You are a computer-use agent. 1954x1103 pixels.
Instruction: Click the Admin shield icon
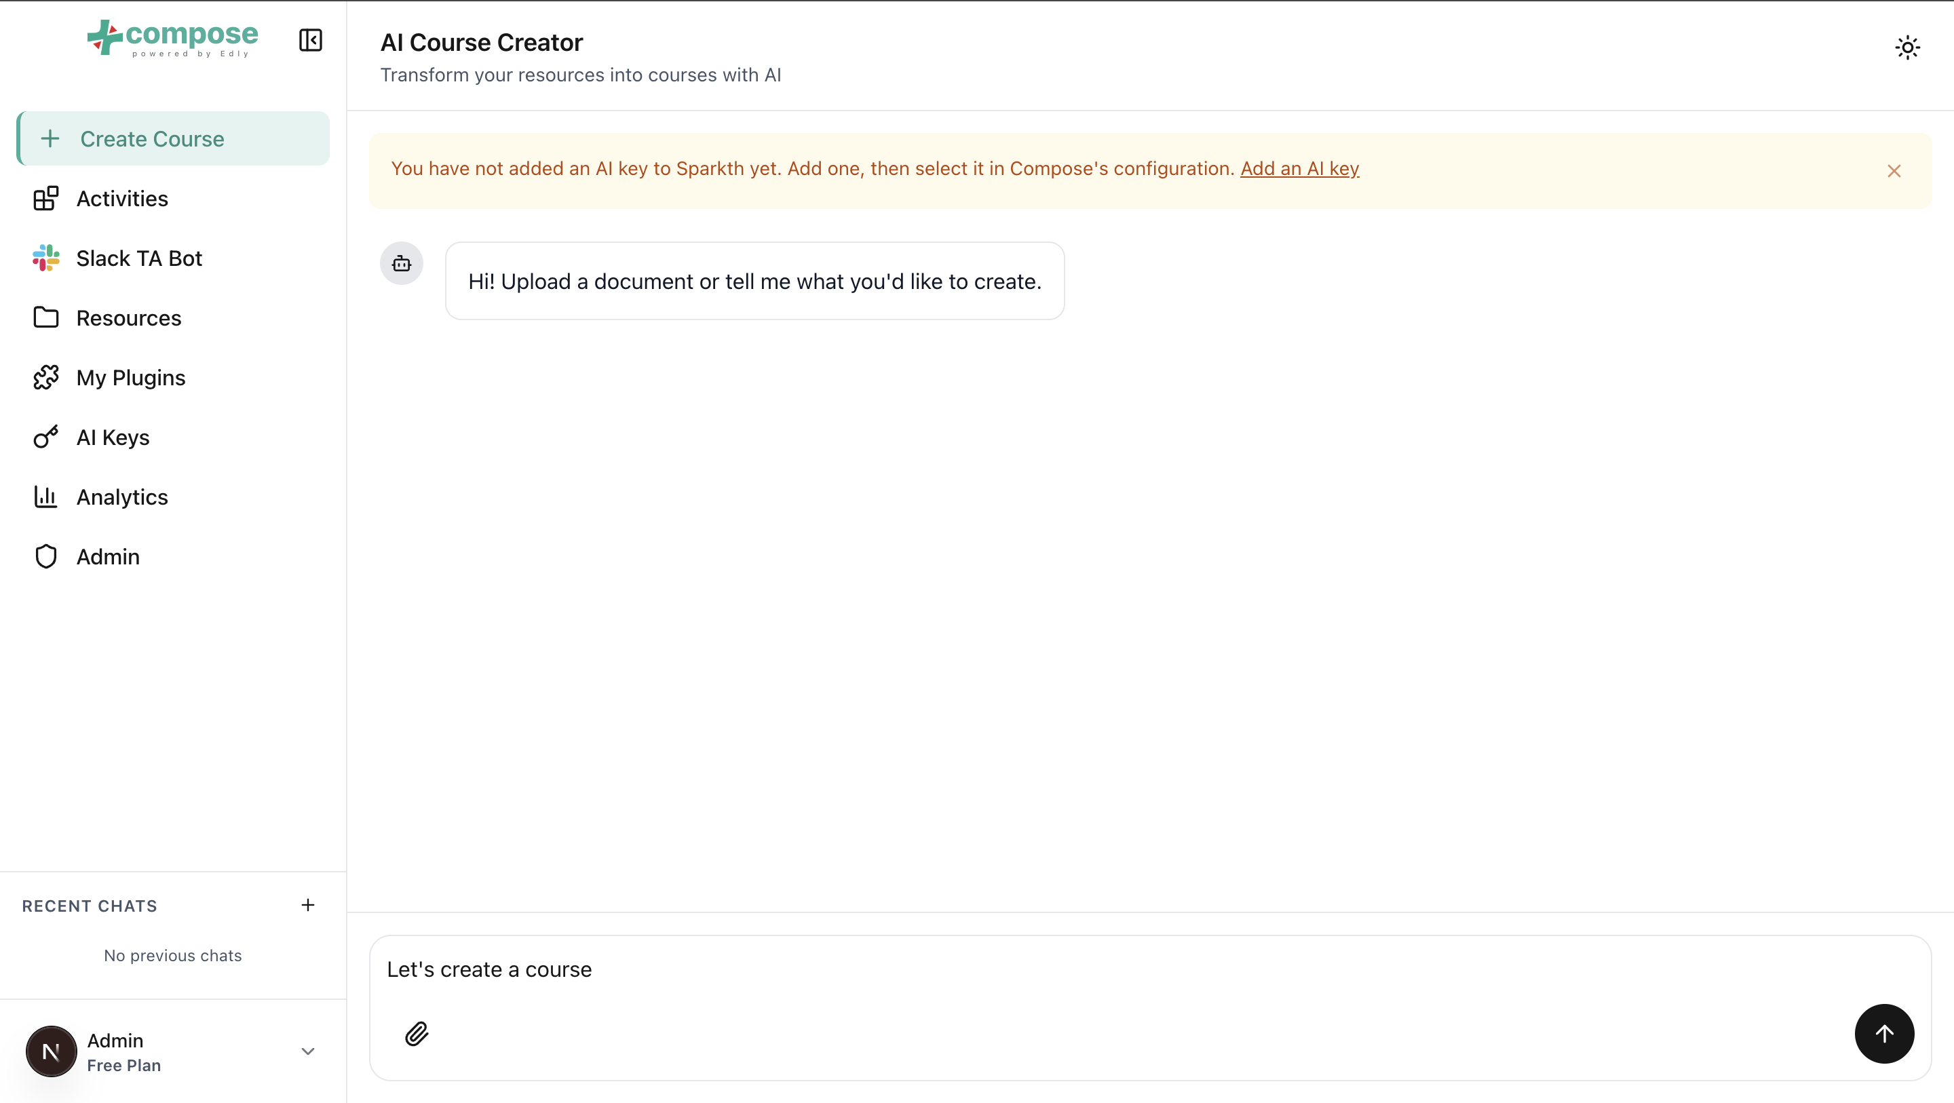click(45, 556)
